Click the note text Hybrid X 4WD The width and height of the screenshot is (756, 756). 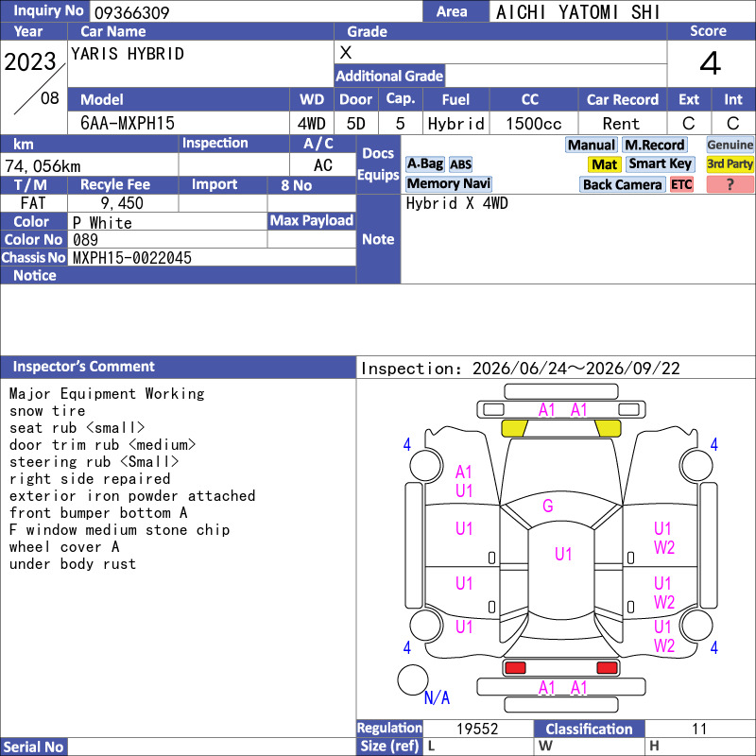click(x=456, y=203)
